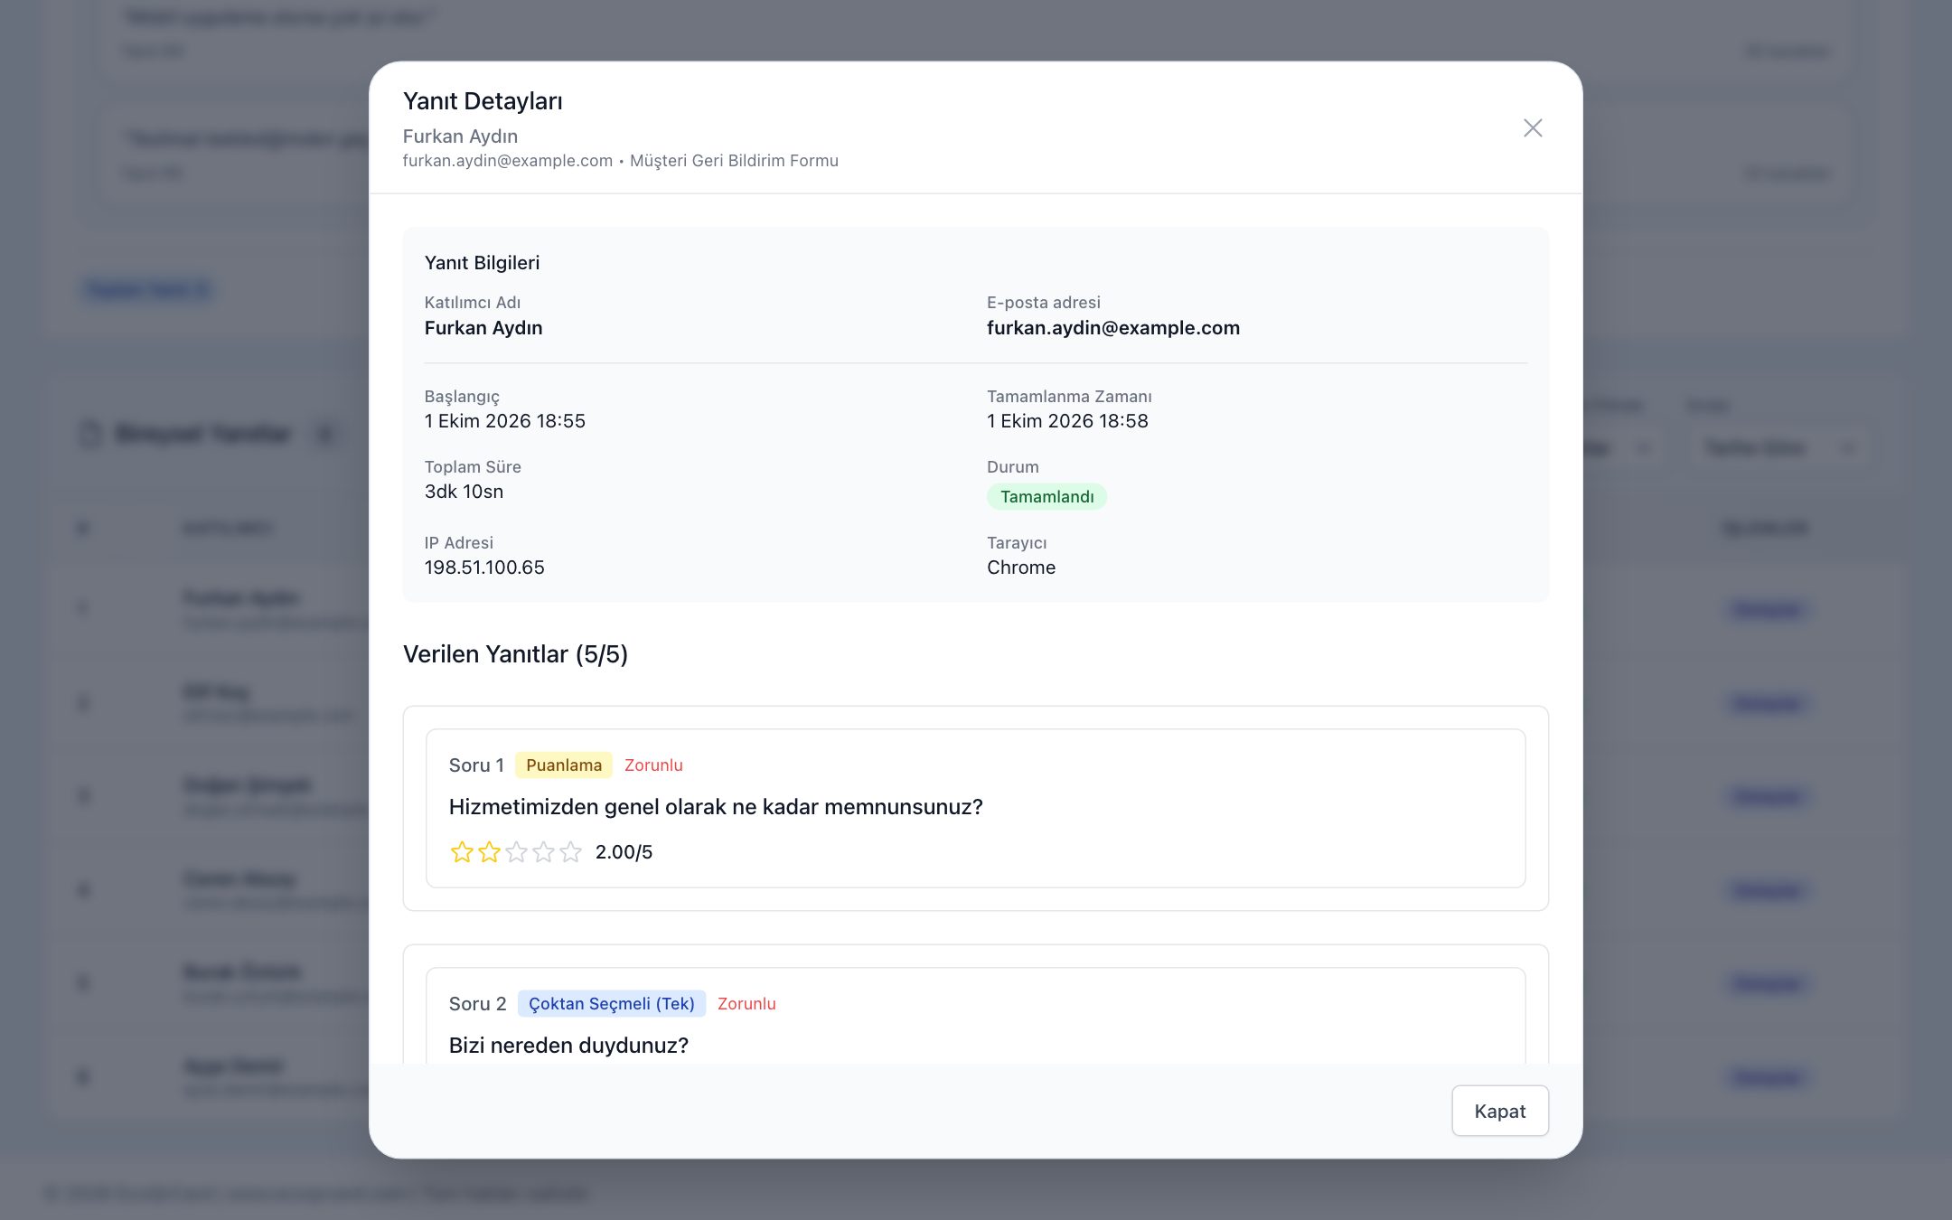Screen dimensions: 1952x1220
Task: Click the yellow Puanlama type badge
Action: coord(564,765)
